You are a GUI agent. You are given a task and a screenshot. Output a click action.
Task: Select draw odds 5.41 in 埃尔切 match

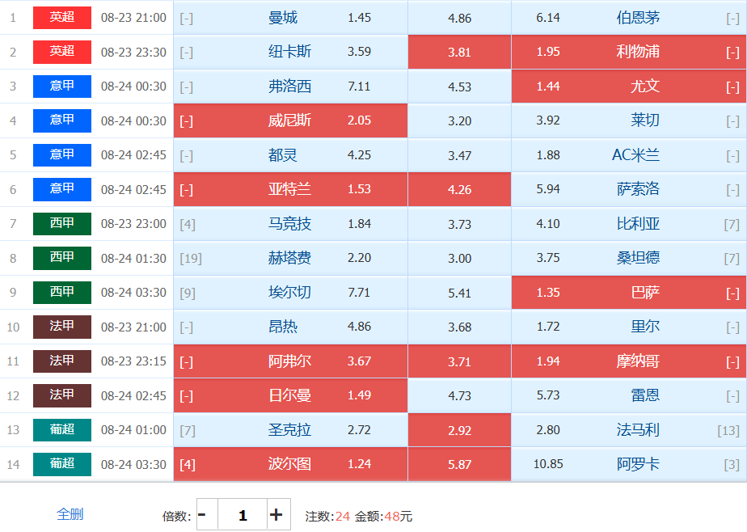pyautogui.click(x=459, y=293)
